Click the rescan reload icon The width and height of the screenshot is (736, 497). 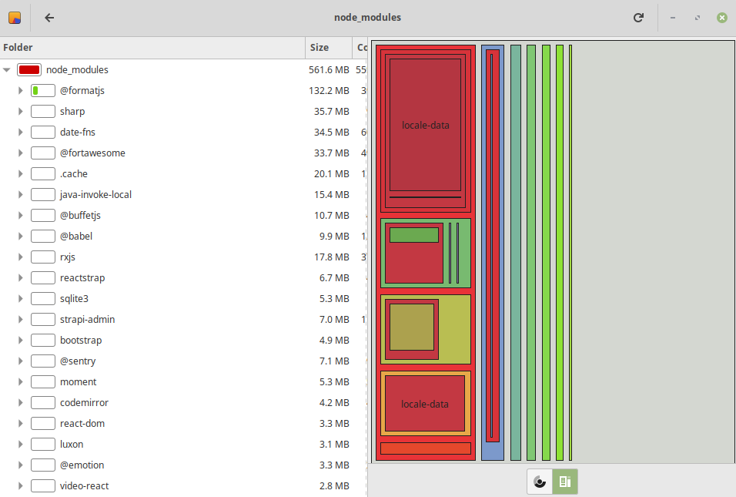coord(638,18)
